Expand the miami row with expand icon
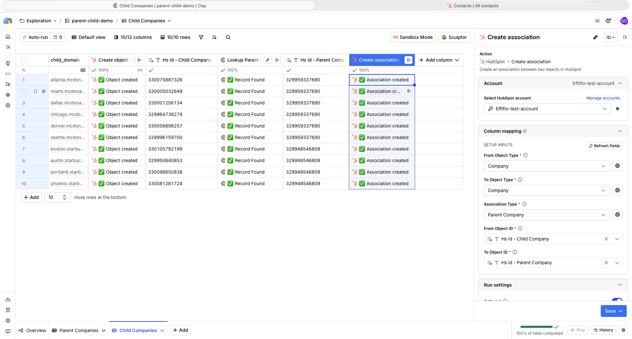The image size is (632, 339). (35, 91)
